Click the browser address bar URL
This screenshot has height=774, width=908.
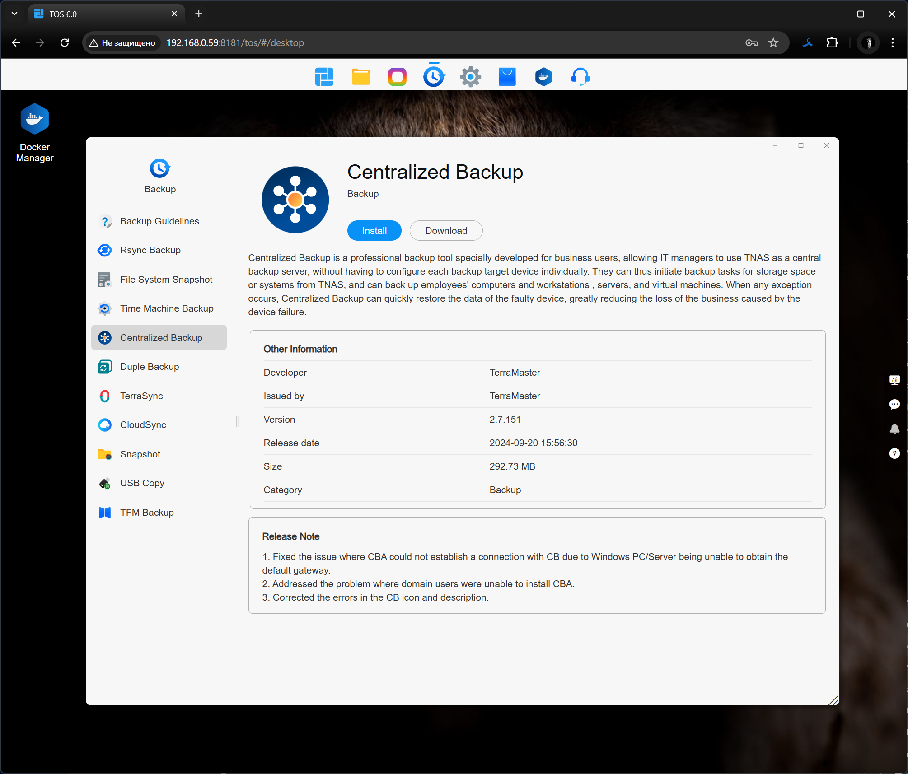click(235, 43)
